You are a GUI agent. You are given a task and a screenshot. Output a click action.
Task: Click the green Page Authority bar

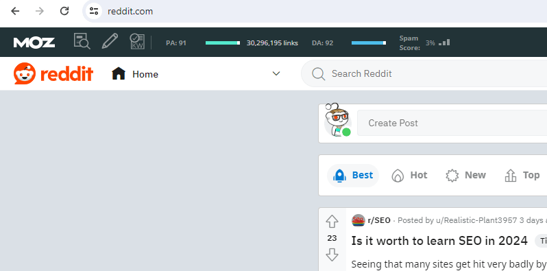coord(223,43)
